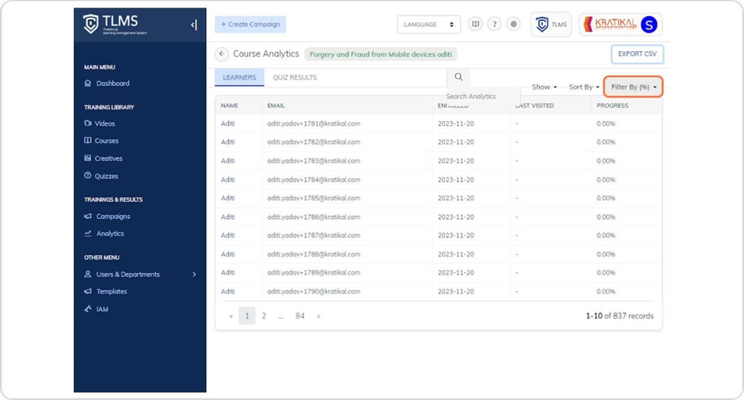
Task: Open the Sort By dropdown
Action: 584,87
